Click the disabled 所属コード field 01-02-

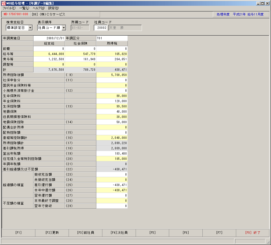click(x=80, y=28)
